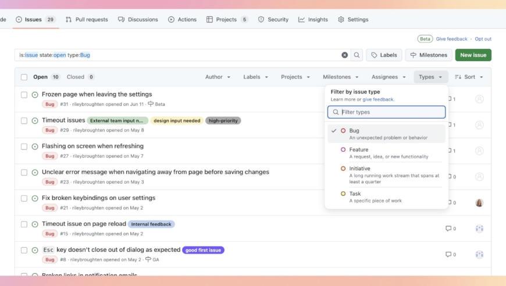Switch to the Discussions tab
Viewport: 506px width, 286px height.
[138, 20]
